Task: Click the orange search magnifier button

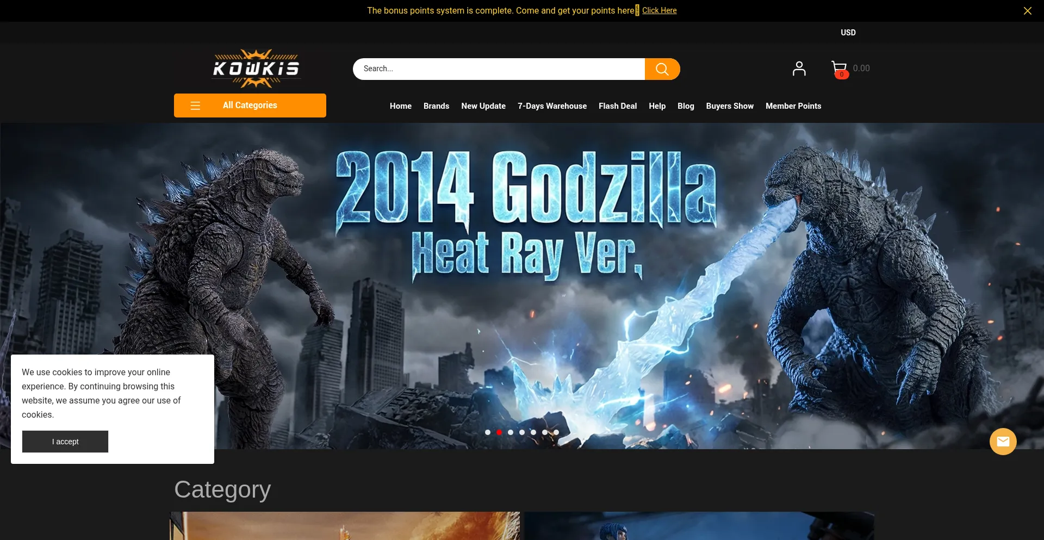Action: coord(662,69)
